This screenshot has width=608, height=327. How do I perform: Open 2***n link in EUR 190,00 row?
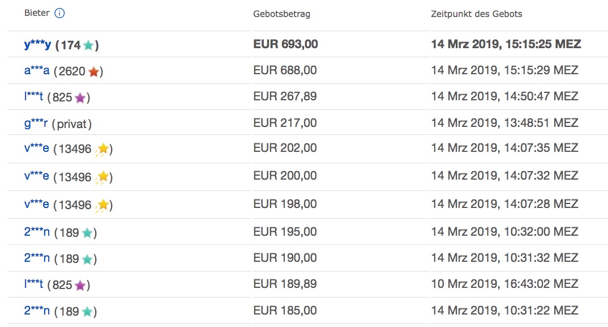(x=37, y=258)
